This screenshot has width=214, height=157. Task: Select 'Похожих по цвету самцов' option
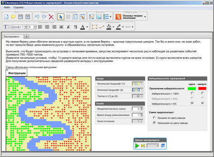click(x=155, y=118)
